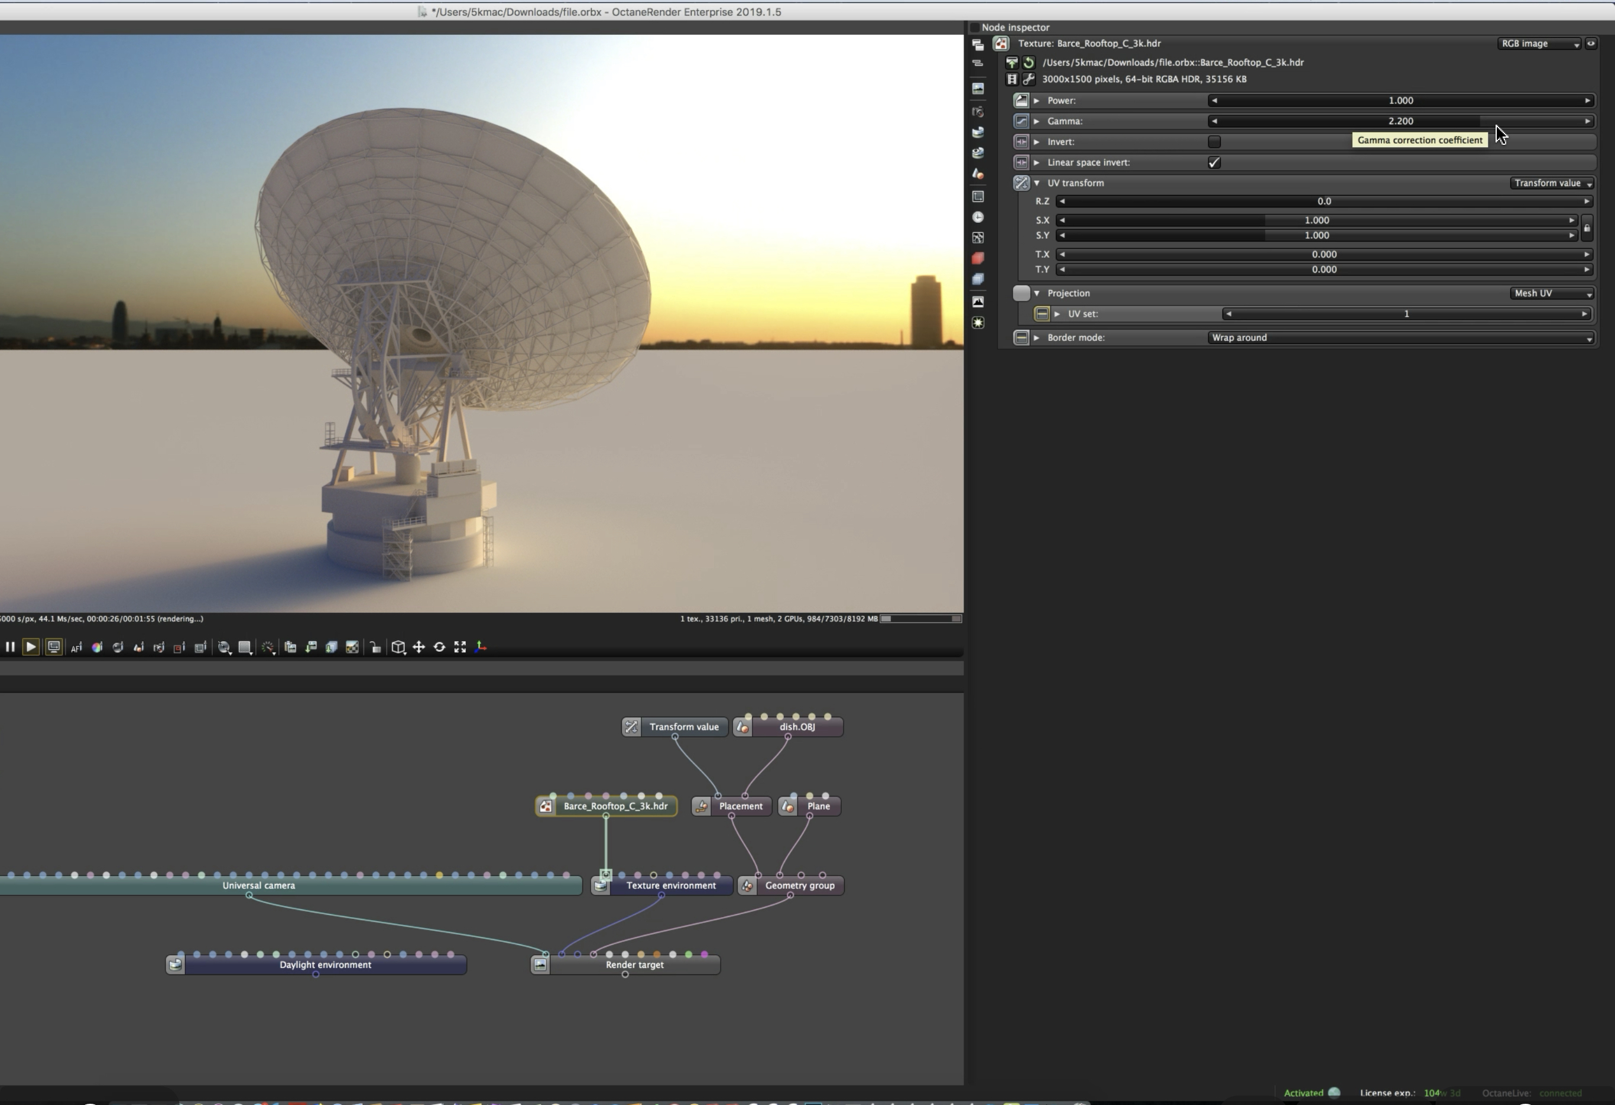Click the auto focus picker icon
1615x1105 pixels.
[76, 647]
